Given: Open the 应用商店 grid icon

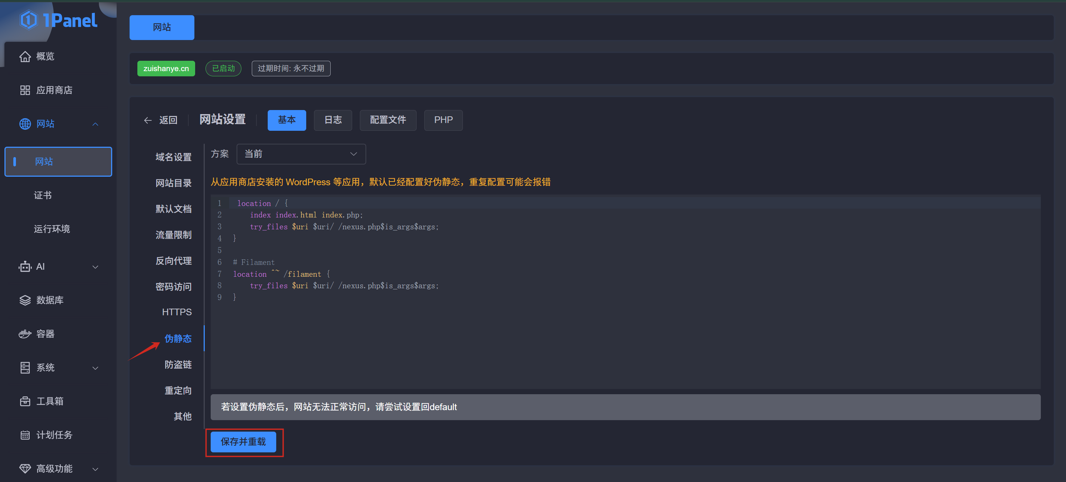Looking at the screenshot, I should coord(25,90).
